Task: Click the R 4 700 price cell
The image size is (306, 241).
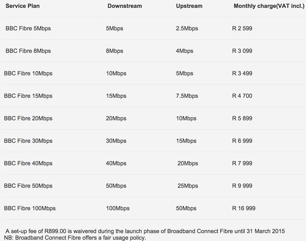Action: [x=242, y=96]
